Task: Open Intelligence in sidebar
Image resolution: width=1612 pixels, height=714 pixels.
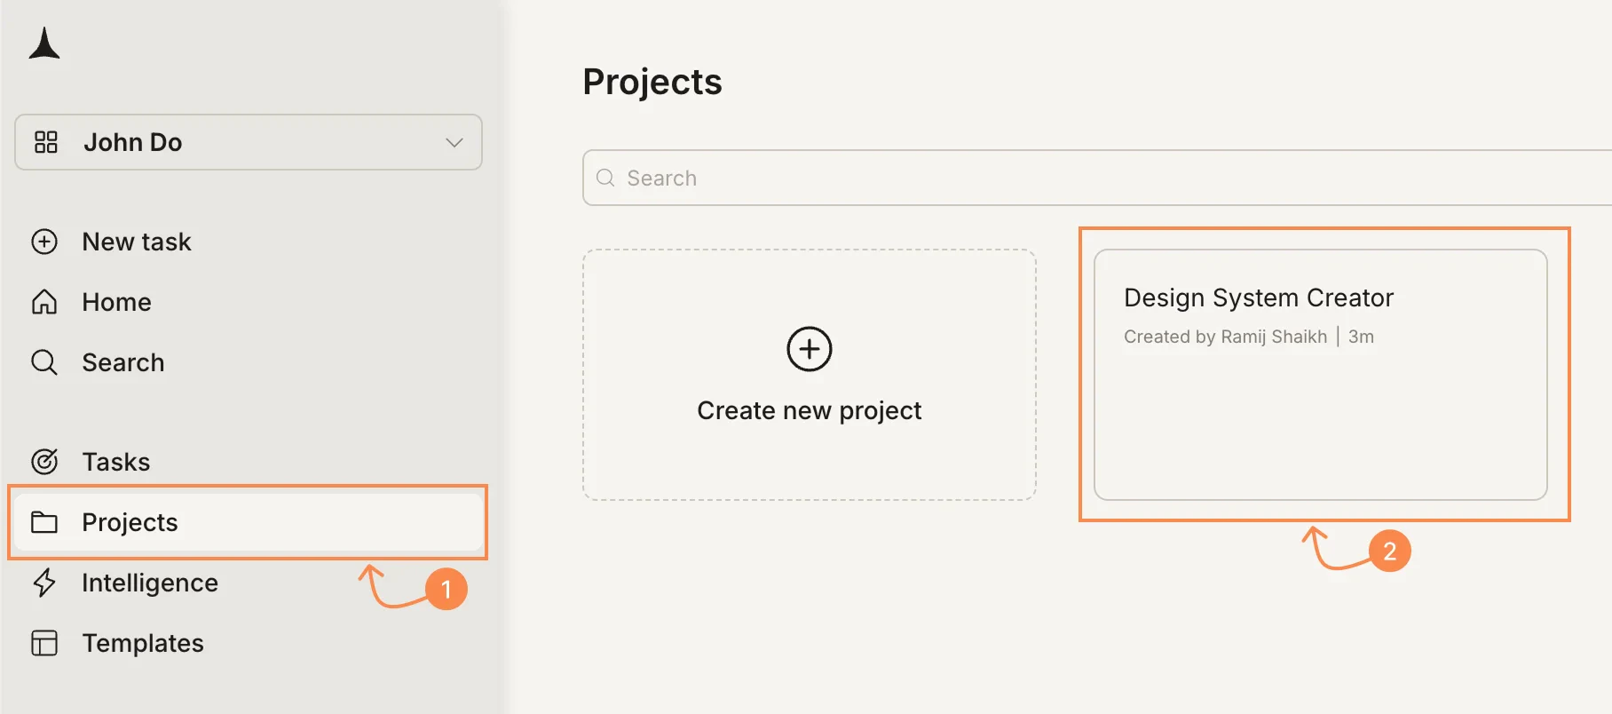Action: (x=150, y=583)
